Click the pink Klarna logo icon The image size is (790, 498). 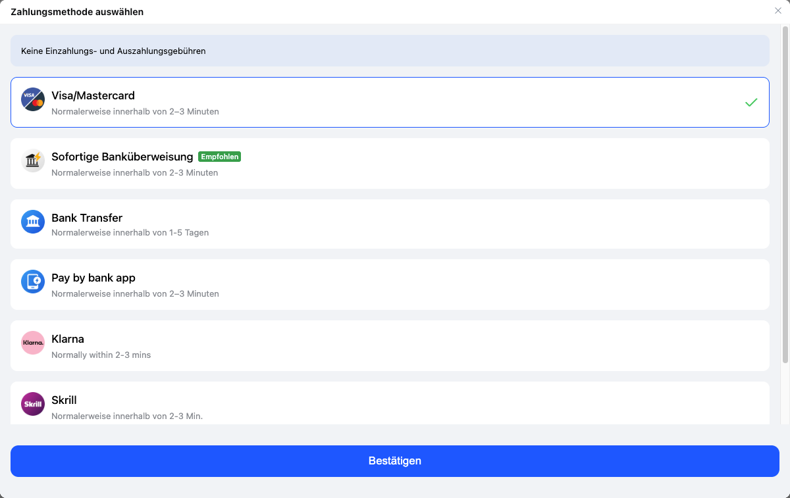pyautogui.click(x=33, y=343)
